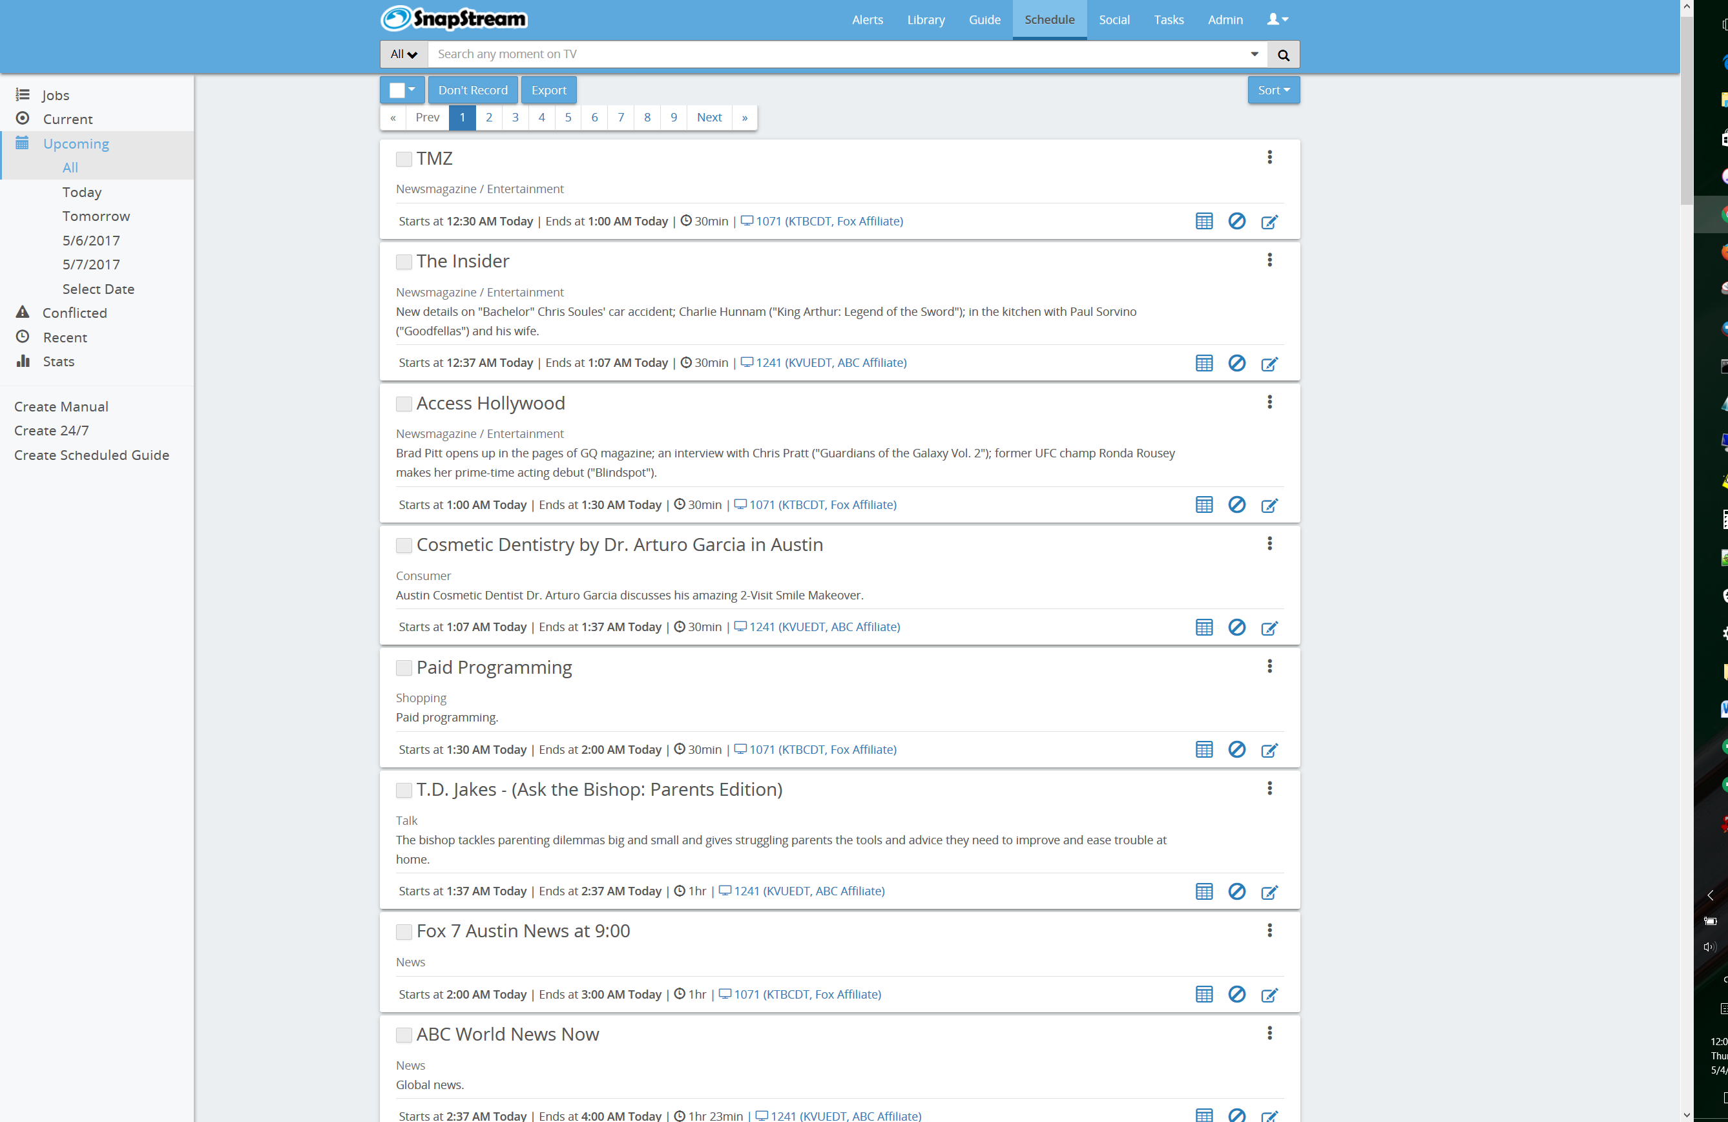The width and height of the screenshot is (1728, 1122).
Task: Cancel recording icon on Access Hollywood
Action: click(1236, 504)
